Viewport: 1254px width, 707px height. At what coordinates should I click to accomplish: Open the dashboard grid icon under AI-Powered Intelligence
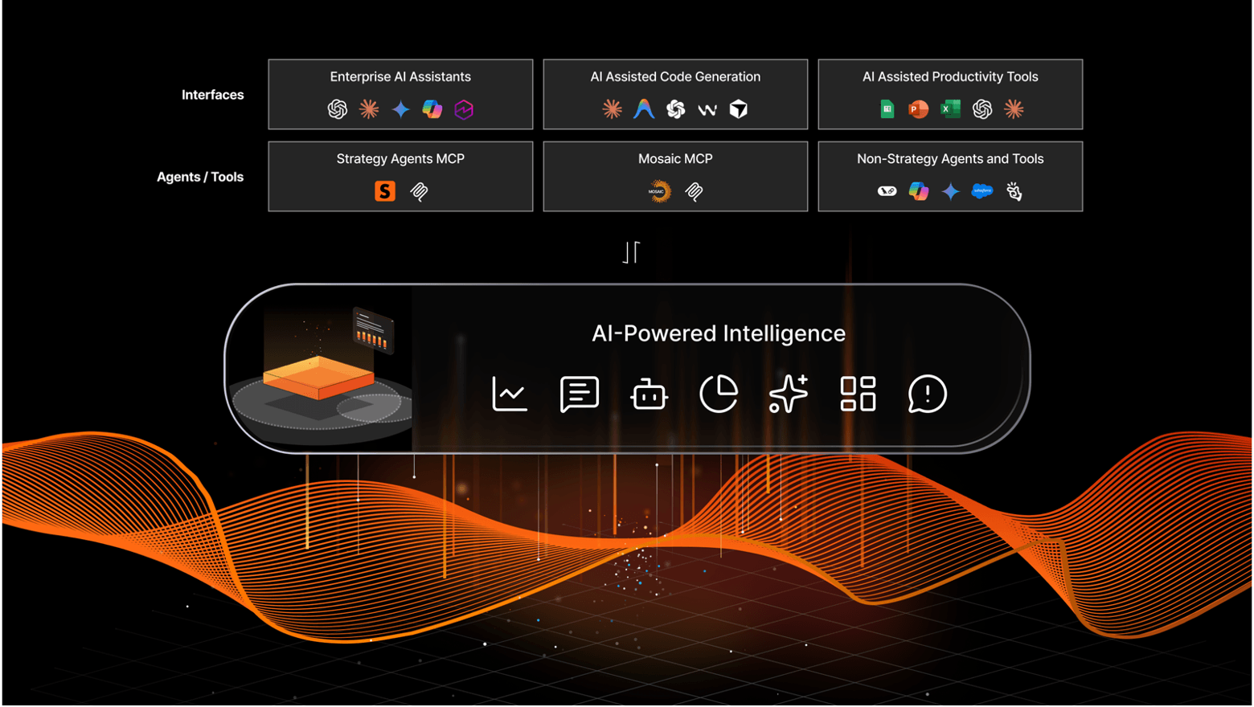[858, 394]
